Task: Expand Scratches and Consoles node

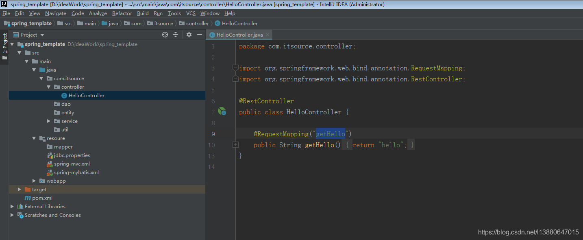Action: [x=12, y=215]
